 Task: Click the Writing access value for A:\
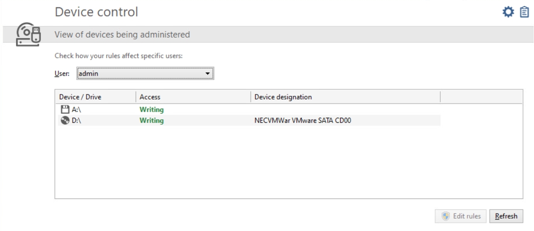[152, 110]
